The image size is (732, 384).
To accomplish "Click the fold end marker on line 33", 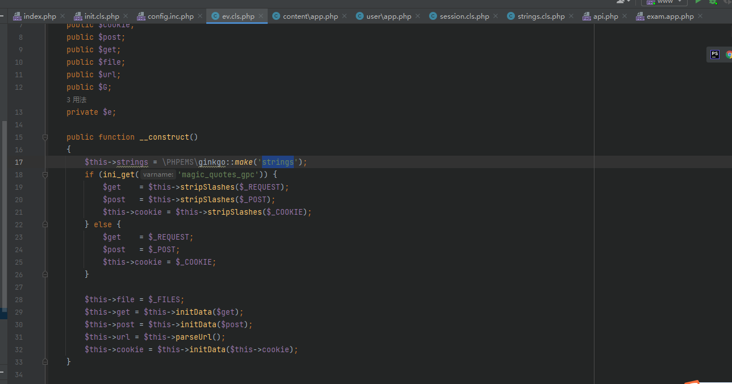I will click(x=44, y=362).
